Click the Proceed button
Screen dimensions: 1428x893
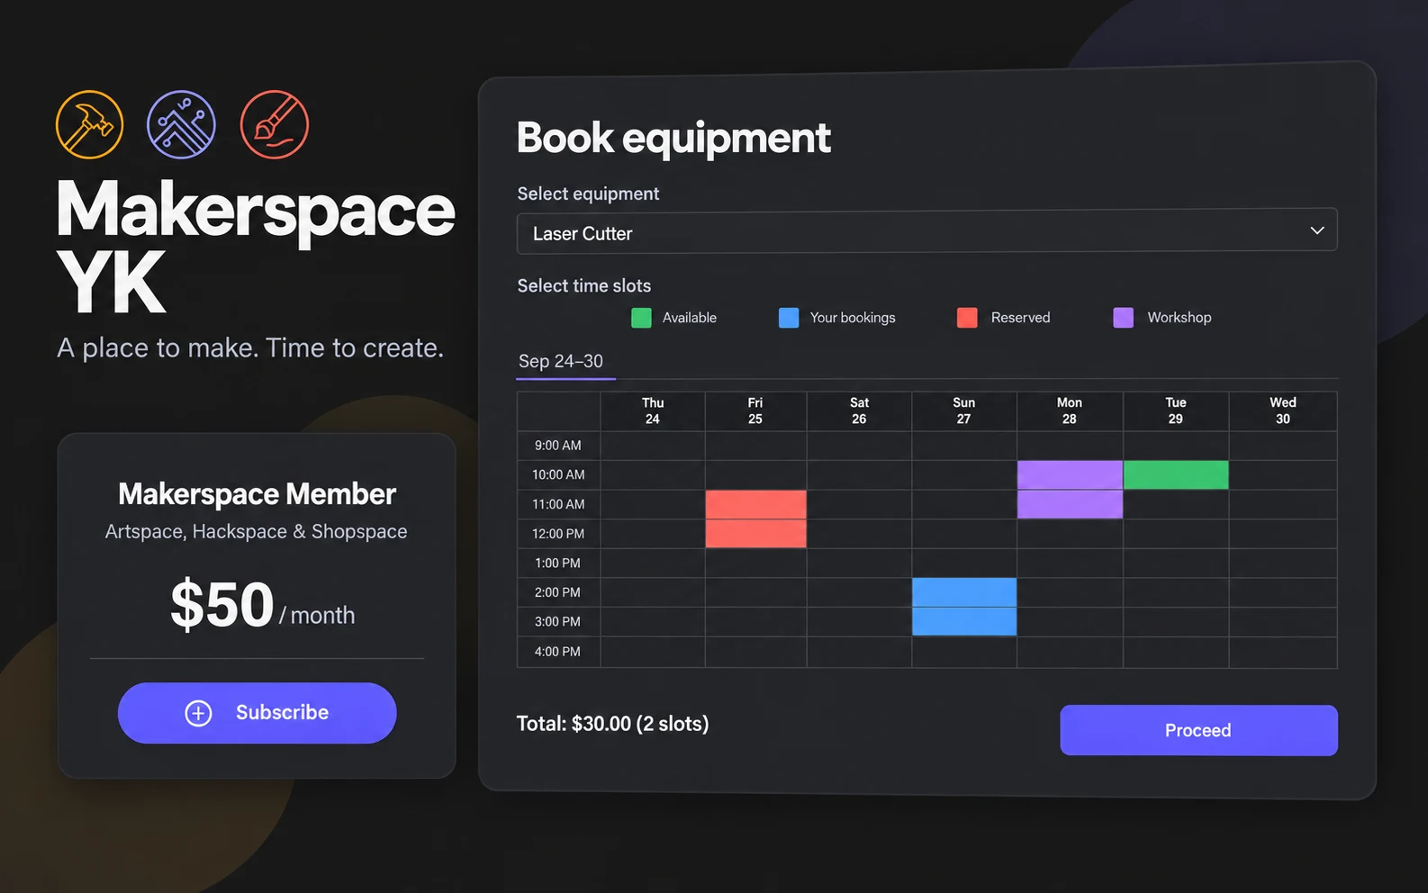pyautogui.click(x=1198, y=730)
